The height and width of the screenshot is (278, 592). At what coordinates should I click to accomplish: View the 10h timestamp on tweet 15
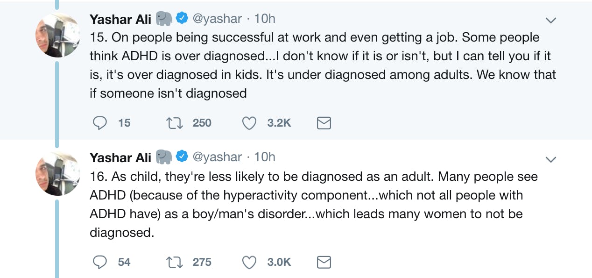265,19
